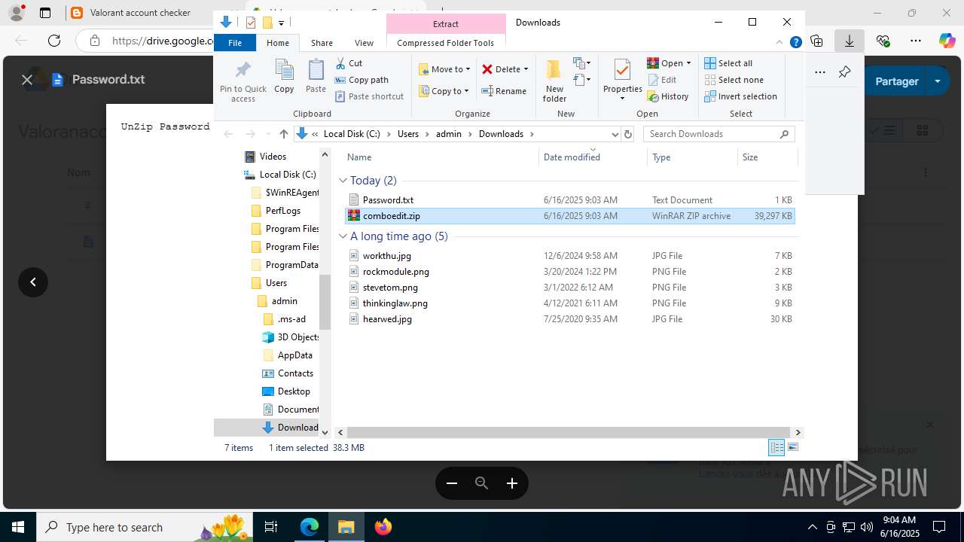The image size is (964, 542).
Task: Click Pin to Quick access in ribbon
Action: pos(243,81)
